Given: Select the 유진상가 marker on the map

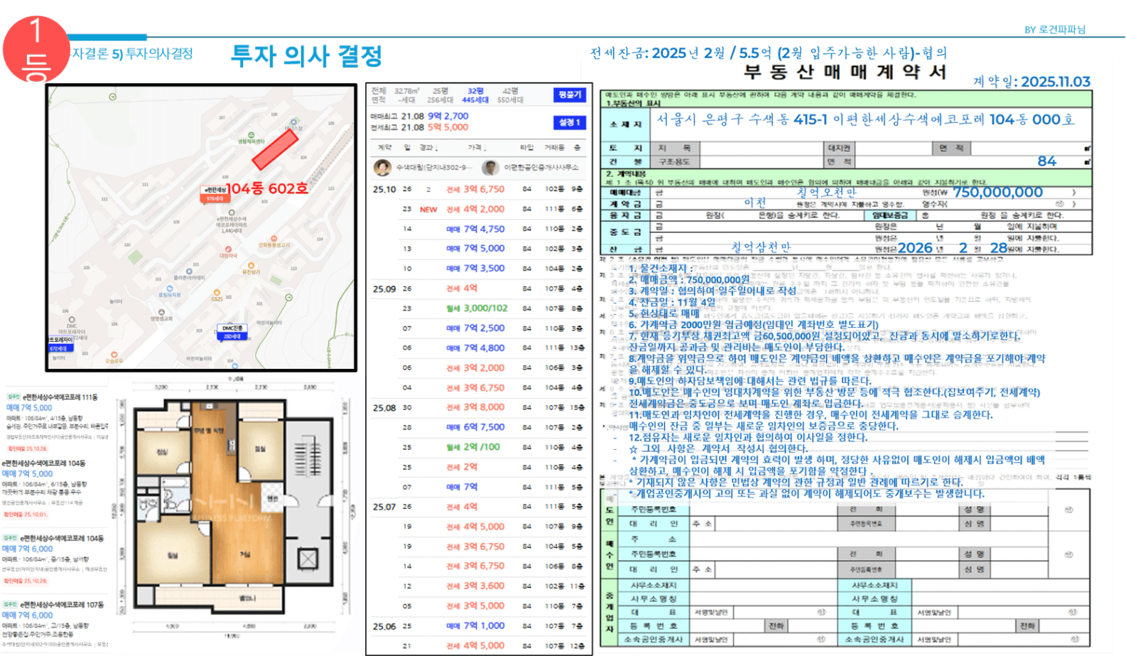Looking at the screenshot, I should tap(252, 269).
